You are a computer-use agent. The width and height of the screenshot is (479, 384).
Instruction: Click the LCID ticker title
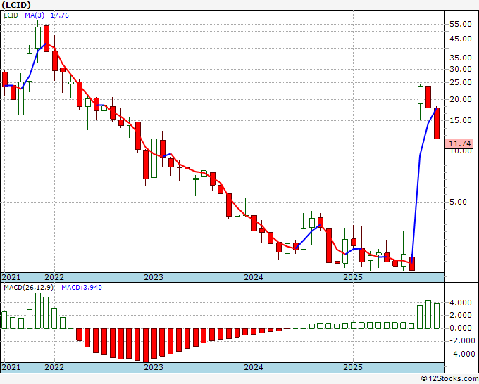(16, 5)
